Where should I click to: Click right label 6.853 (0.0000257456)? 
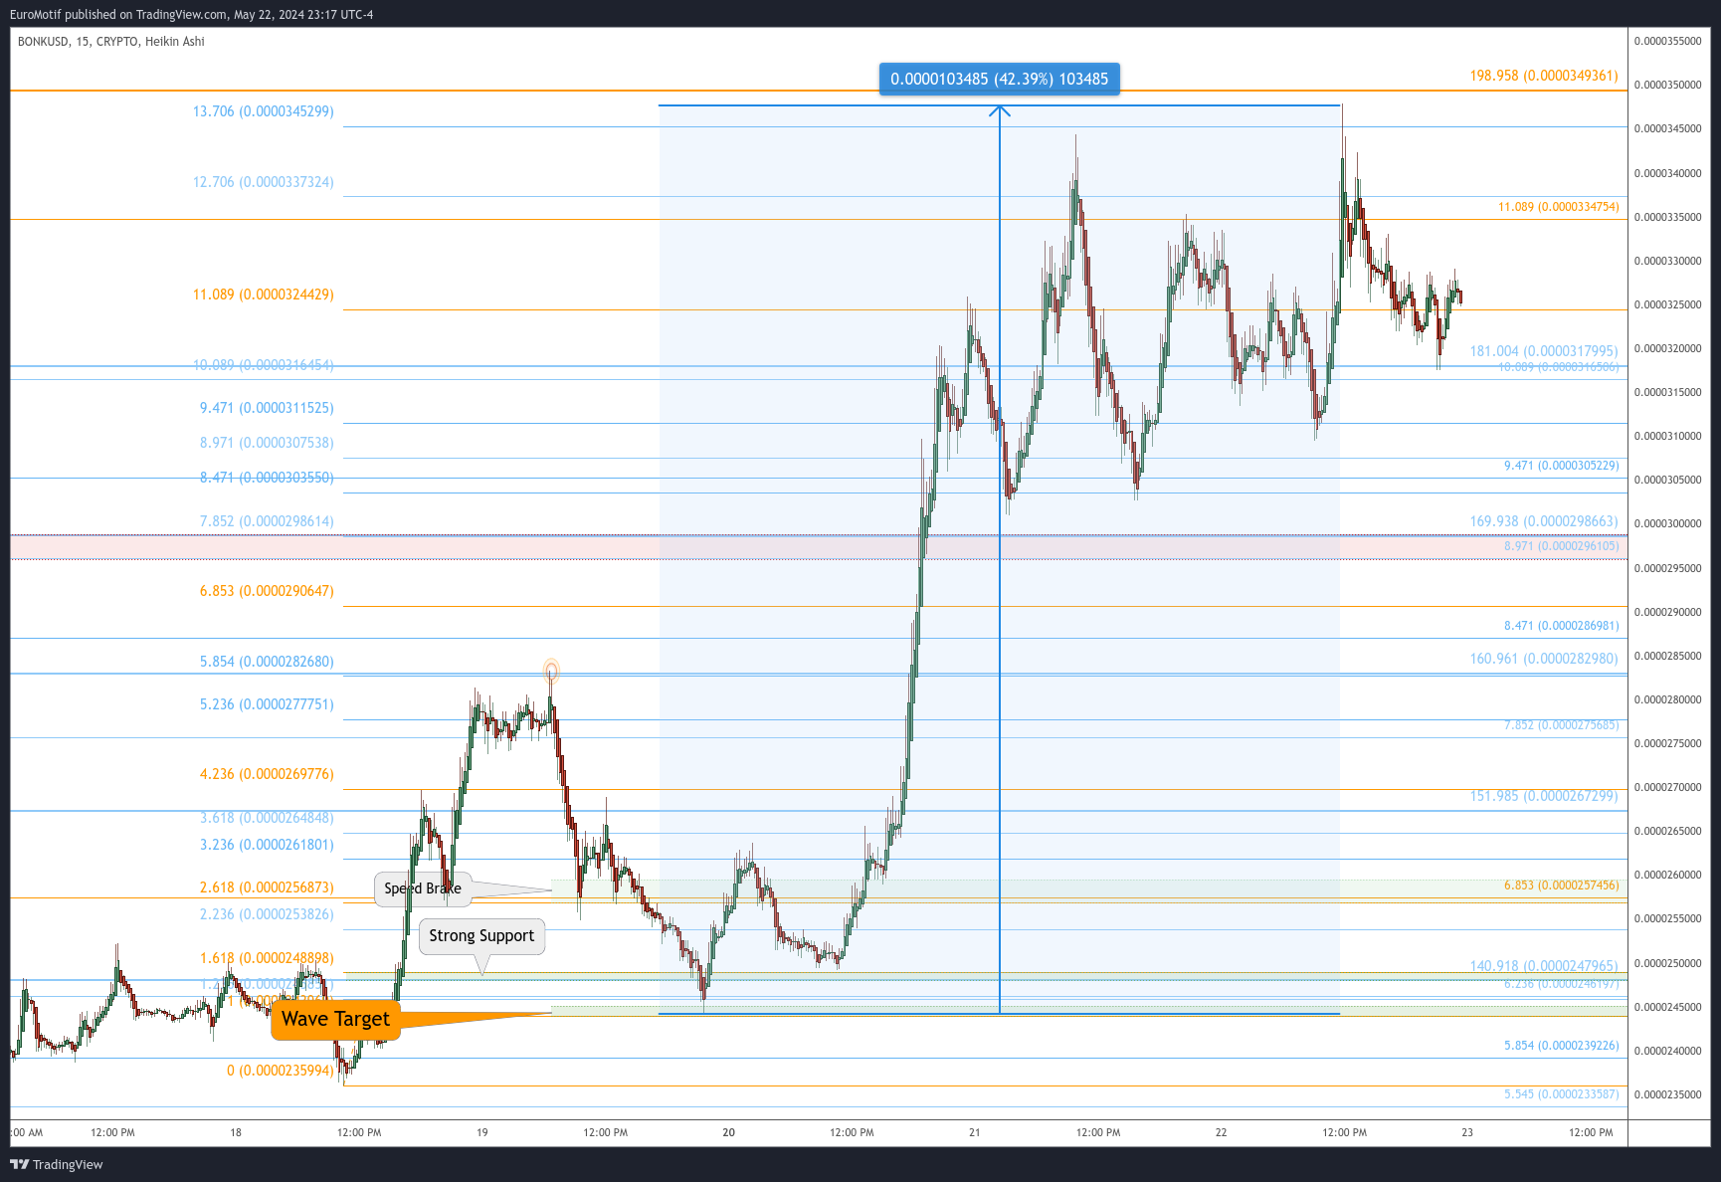click(1562, 886)
